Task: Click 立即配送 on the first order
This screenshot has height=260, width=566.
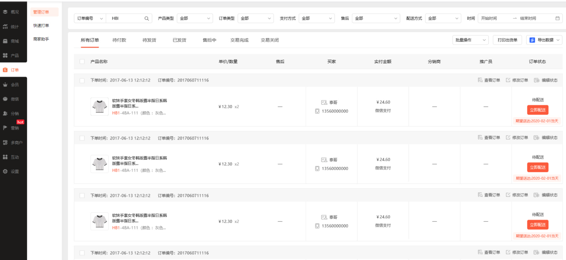Action: coord(538,110)
